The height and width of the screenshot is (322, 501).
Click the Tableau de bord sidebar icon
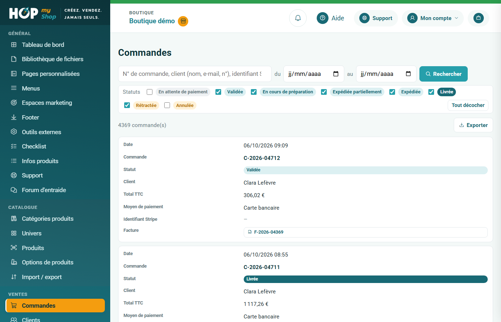click(x=14, y=45)
